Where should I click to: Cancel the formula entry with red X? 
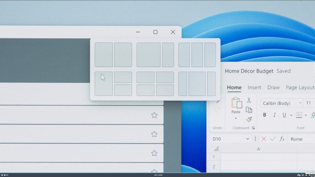coord(264,139)
